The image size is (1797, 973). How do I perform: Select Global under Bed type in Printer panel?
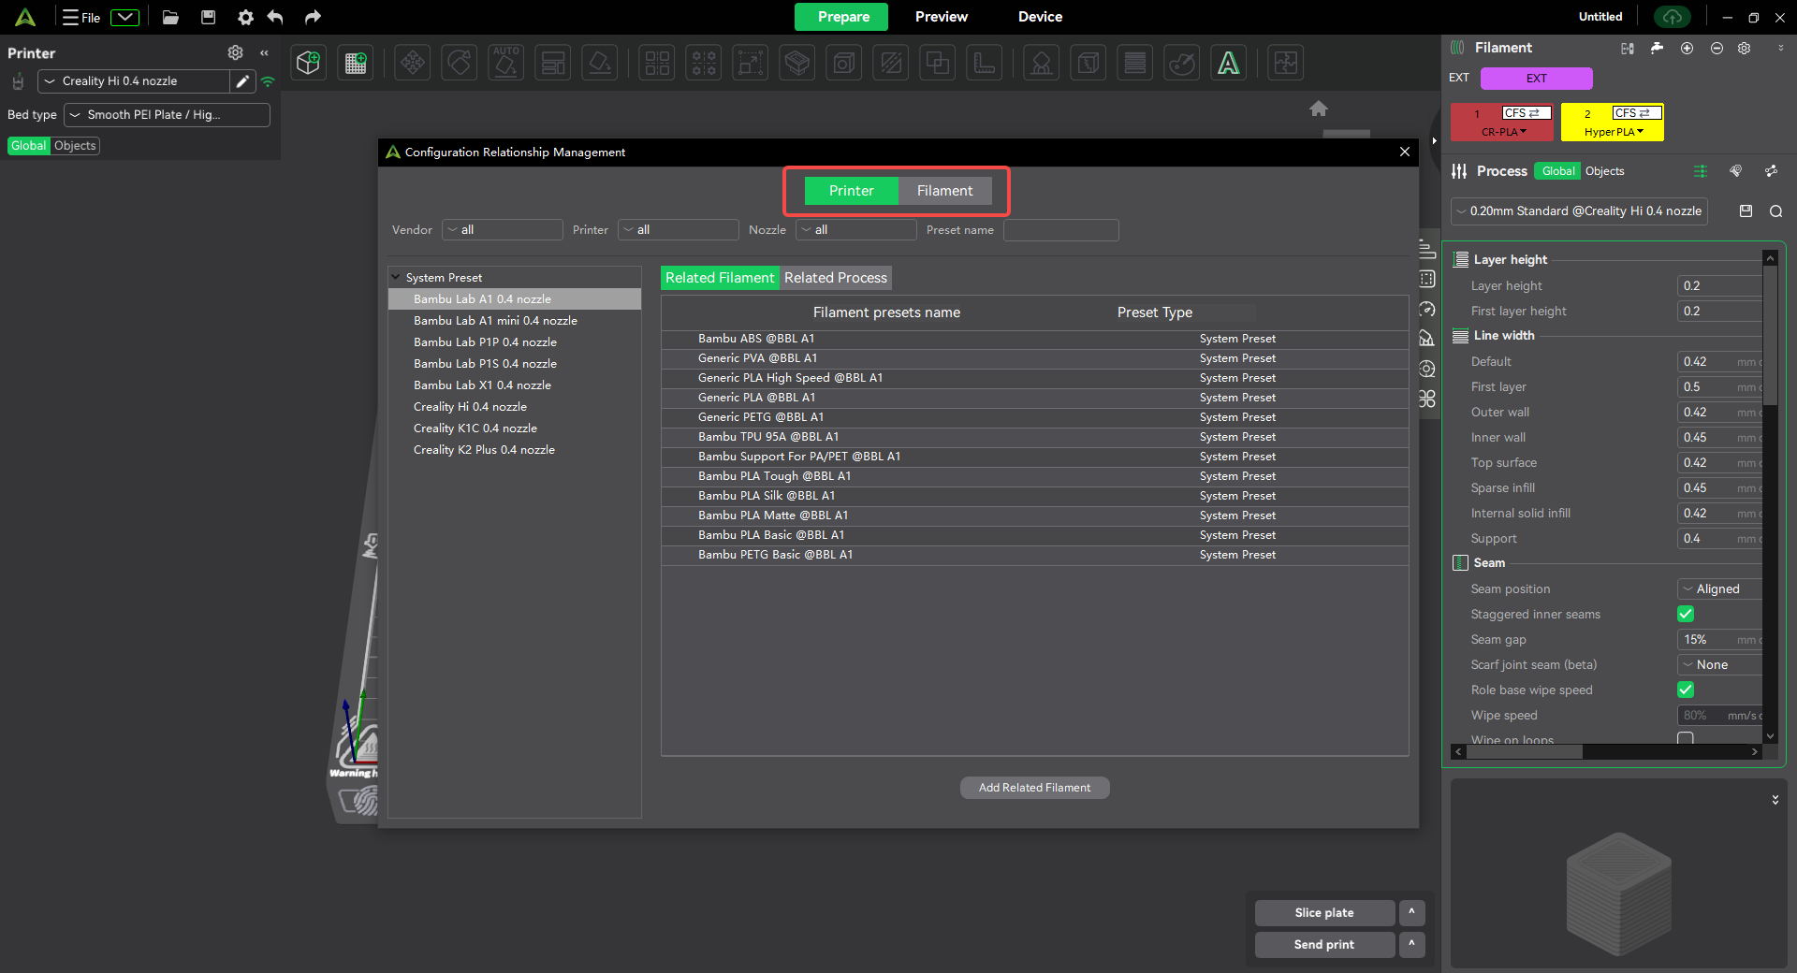[x=29, y=146]
